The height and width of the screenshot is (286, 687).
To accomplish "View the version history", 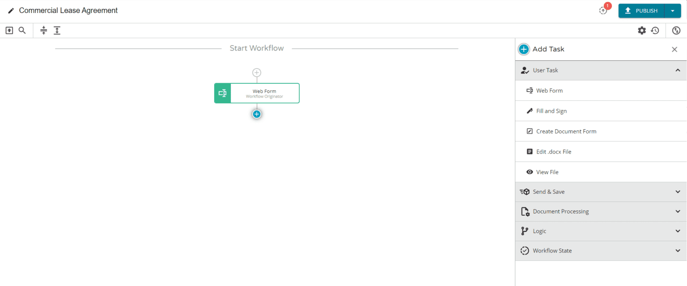I will 655,30.
